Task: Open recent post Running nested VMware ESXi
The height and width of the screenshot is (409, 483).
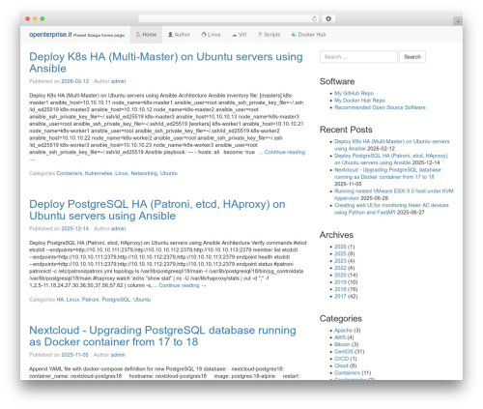Action: [x=394, y=194]
